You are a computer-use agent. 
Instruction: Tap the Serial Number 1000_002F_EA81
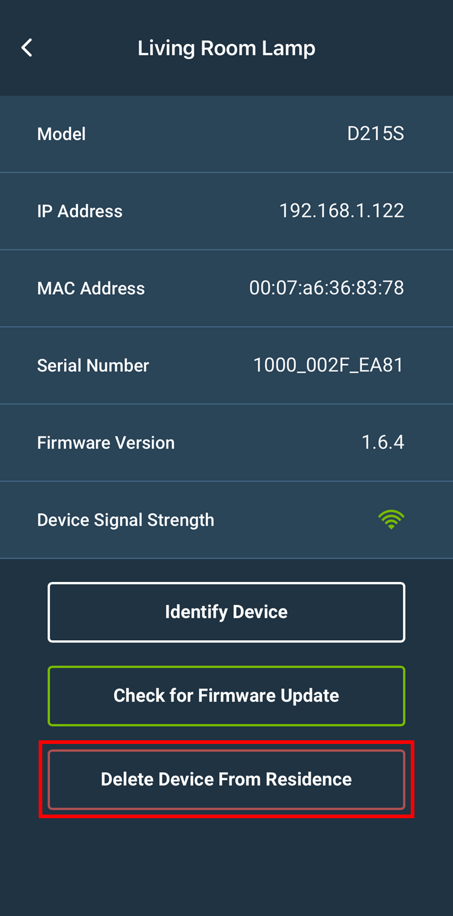pos(329,365)
